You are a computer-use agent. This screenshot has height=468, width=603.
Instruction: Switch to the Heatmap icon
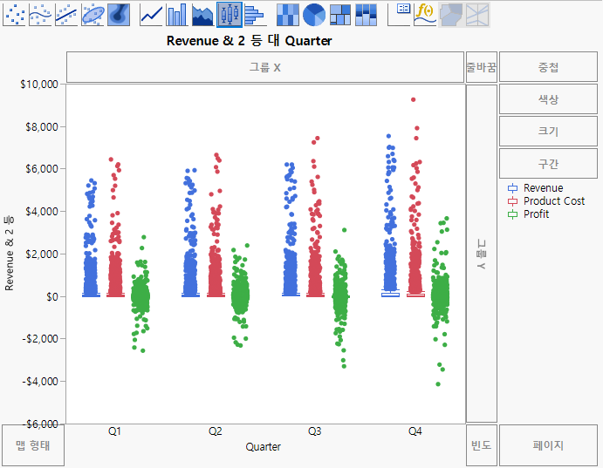(288, 13)
